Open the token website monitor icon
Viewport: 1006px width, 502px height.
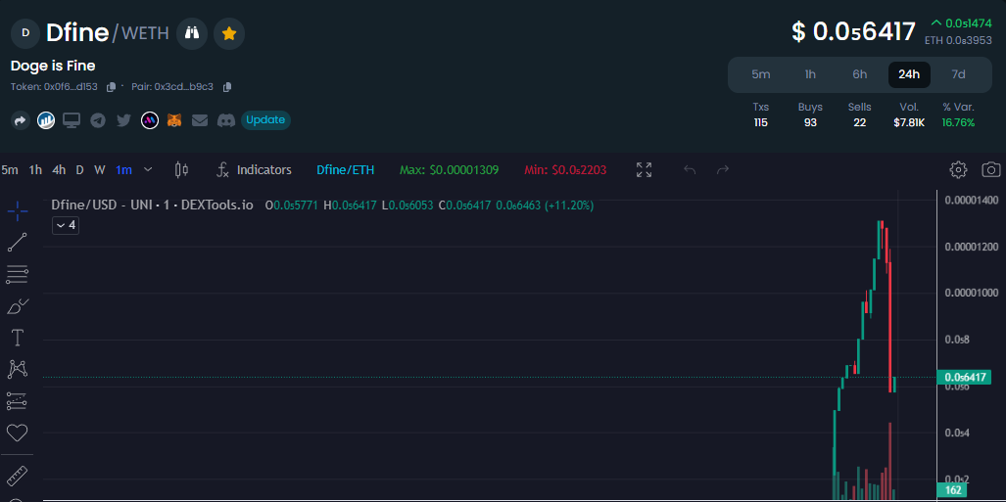(x=72, y=120)
